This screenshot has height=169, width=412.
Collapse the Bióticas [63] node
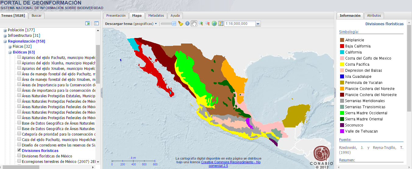(10, 52)
